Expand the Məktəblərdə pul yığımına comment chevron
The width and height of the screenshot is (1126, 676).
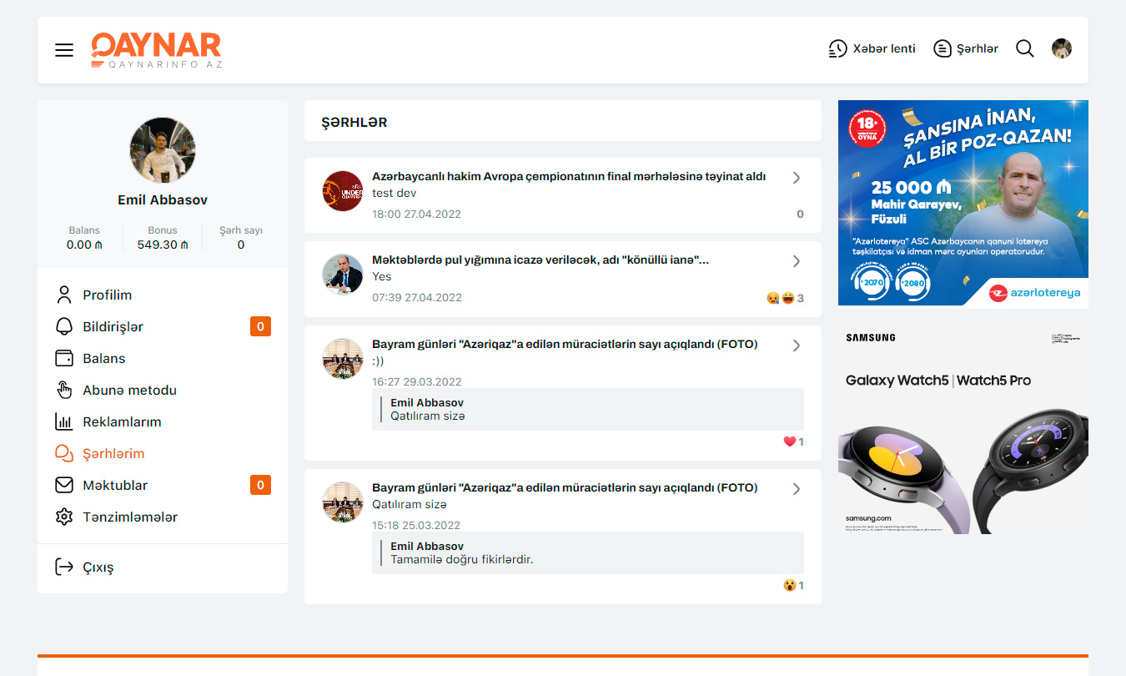[x=796, y=261]
